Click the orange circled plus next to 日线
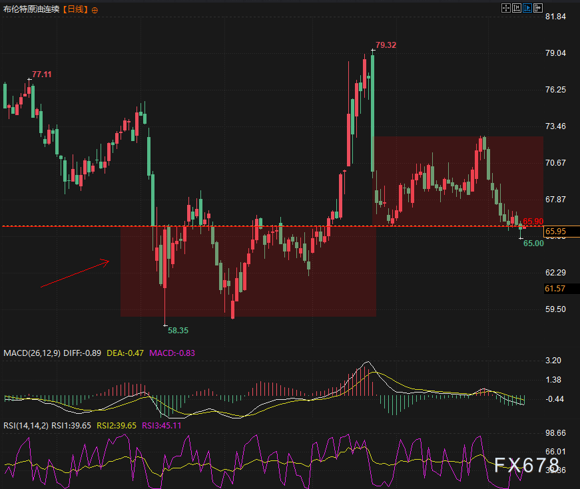 click(95, 10)
